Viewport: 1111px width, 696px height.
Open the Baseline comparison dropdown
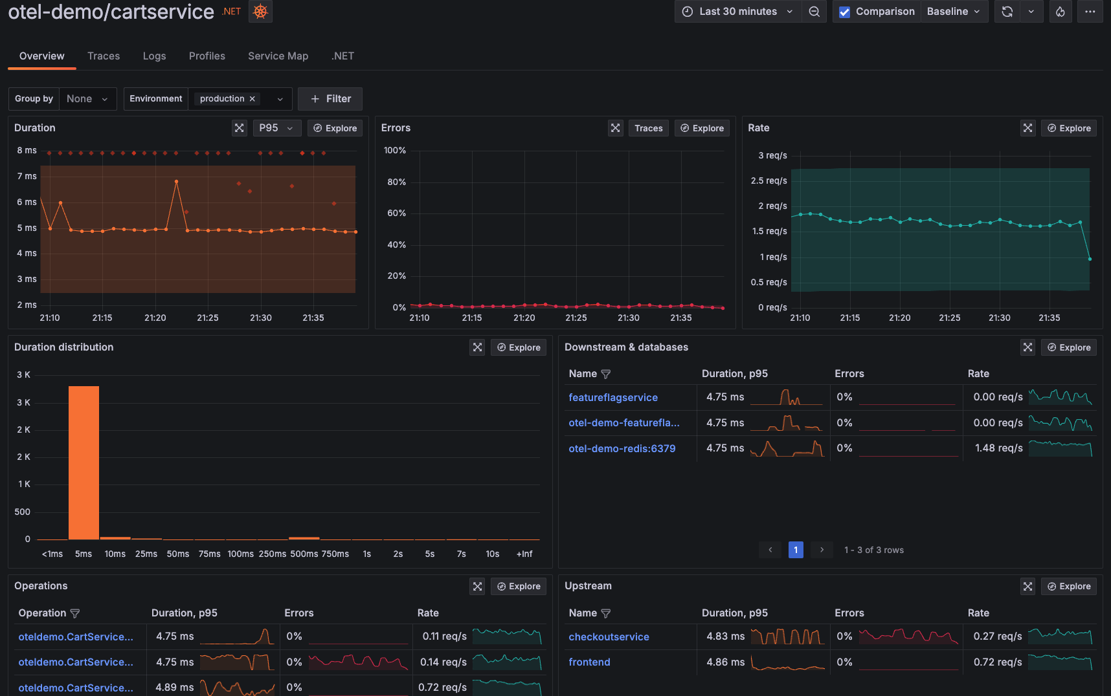click(953, 11)
